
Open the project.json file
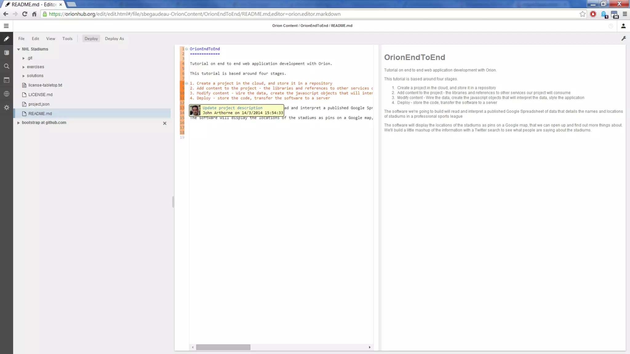coord(39,104)
